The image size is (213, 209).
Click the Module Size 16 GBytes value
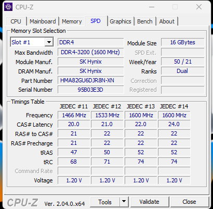coord(182,42)
